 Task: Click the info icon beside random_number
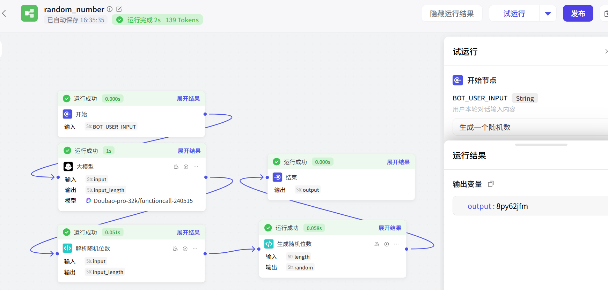[110, 9]
